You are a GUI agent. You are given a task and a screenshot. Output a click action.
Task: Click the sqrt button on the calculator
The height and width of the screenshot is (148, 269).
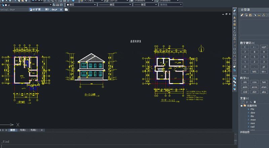(x=264, y=47)
